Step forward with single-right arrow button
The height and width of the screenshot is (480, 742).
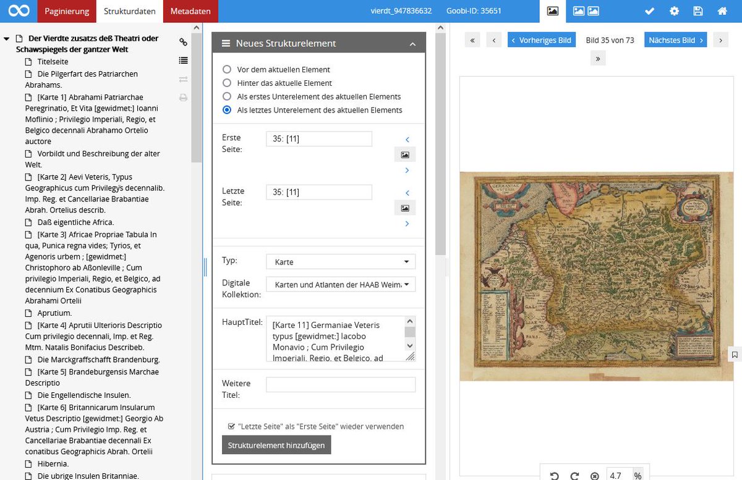[x=720, y=40]
